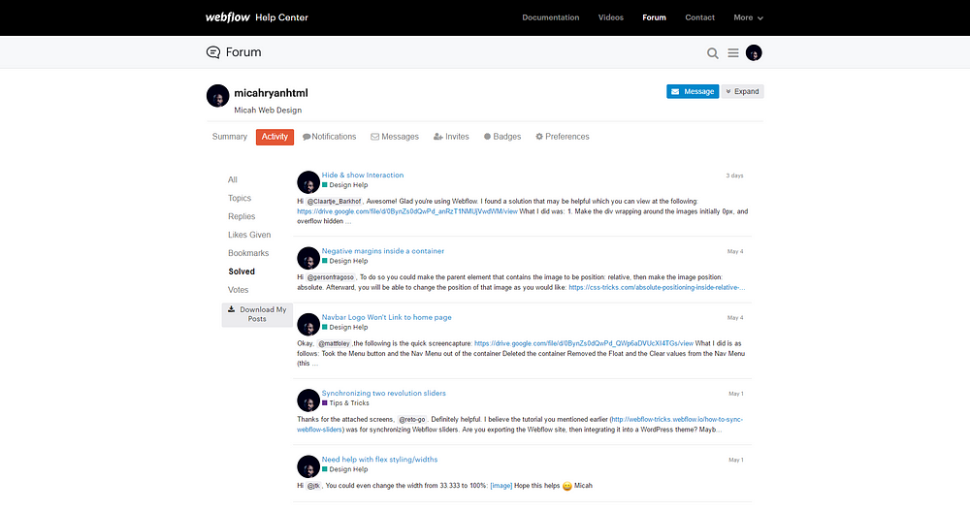Open Google Drive link in Navbar Logo post
Viewport: 970px width, 512px height.
[584, 344]
